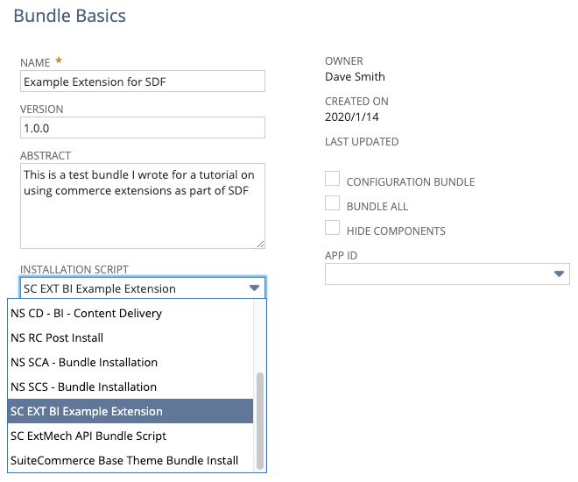Select SC EXT BI Example Extension option
The image size is (578, 482).
click(86, 411)
